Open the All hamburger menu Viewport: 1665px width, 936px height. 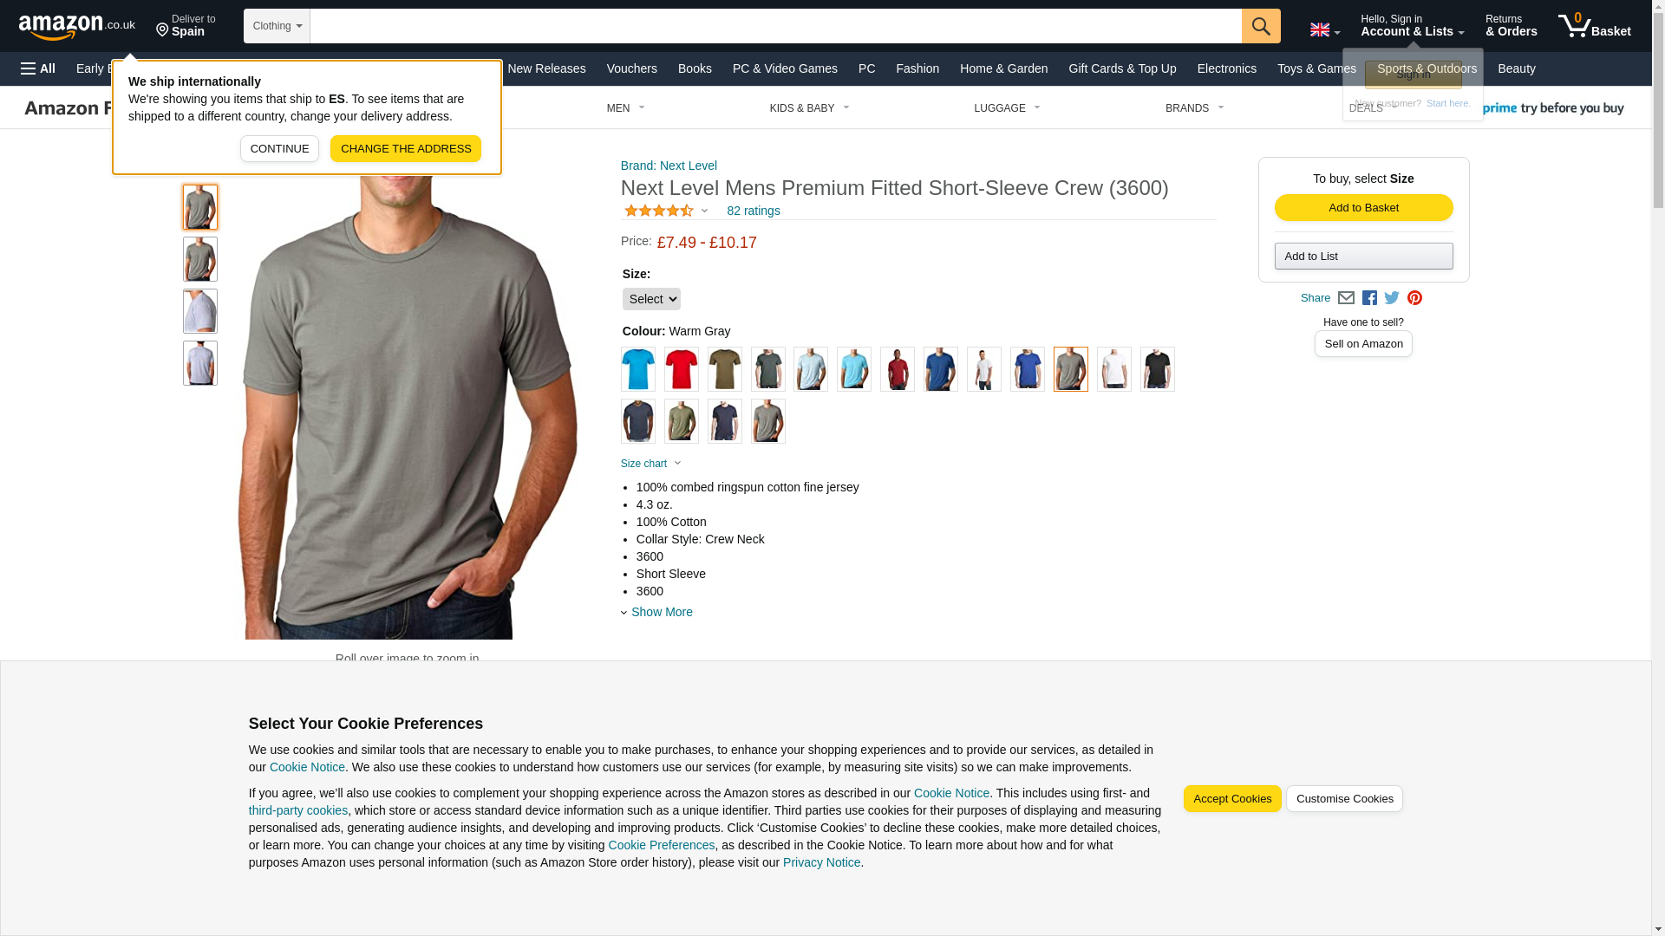click(x=38, y=68)
